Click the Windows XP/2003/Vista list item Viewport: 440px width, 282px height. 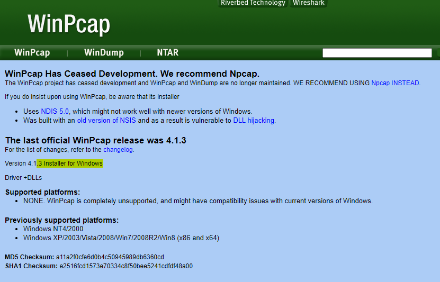pyautogui.click(x=121, y=238)
